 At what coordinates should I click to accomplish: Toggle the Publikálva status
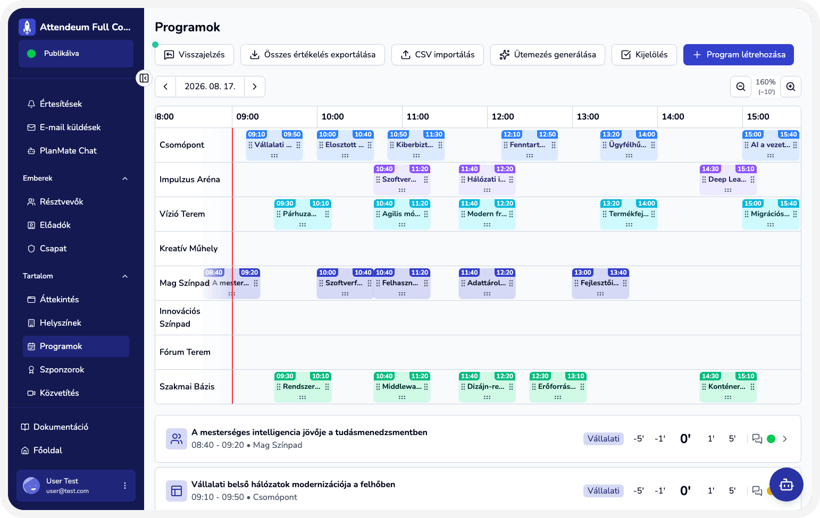click(76, 54)
